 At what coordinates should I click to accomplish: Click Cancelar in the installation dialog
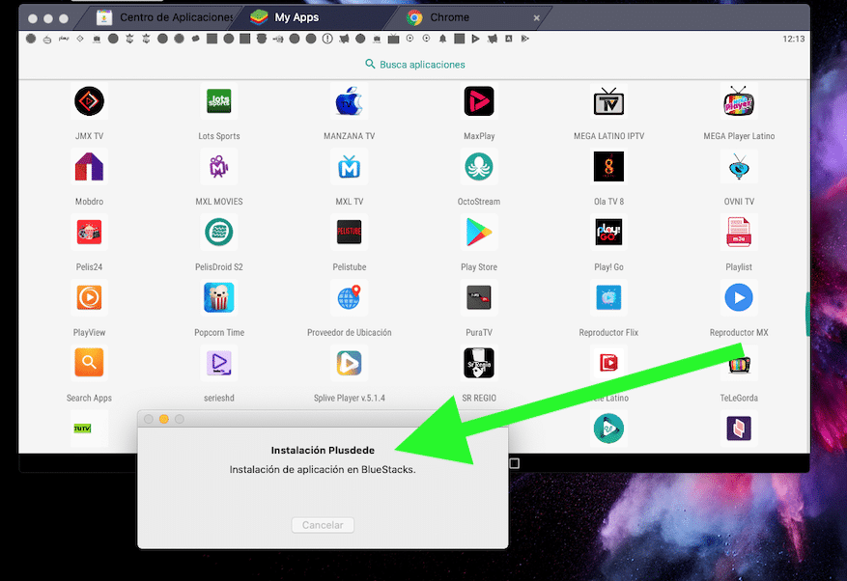[x=323, y=525]
